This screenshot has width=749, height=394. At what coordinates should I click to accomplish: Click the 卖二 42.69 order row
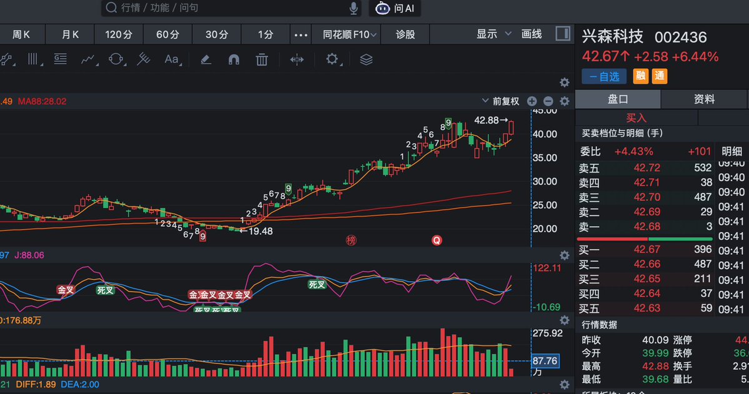point(645,212)
